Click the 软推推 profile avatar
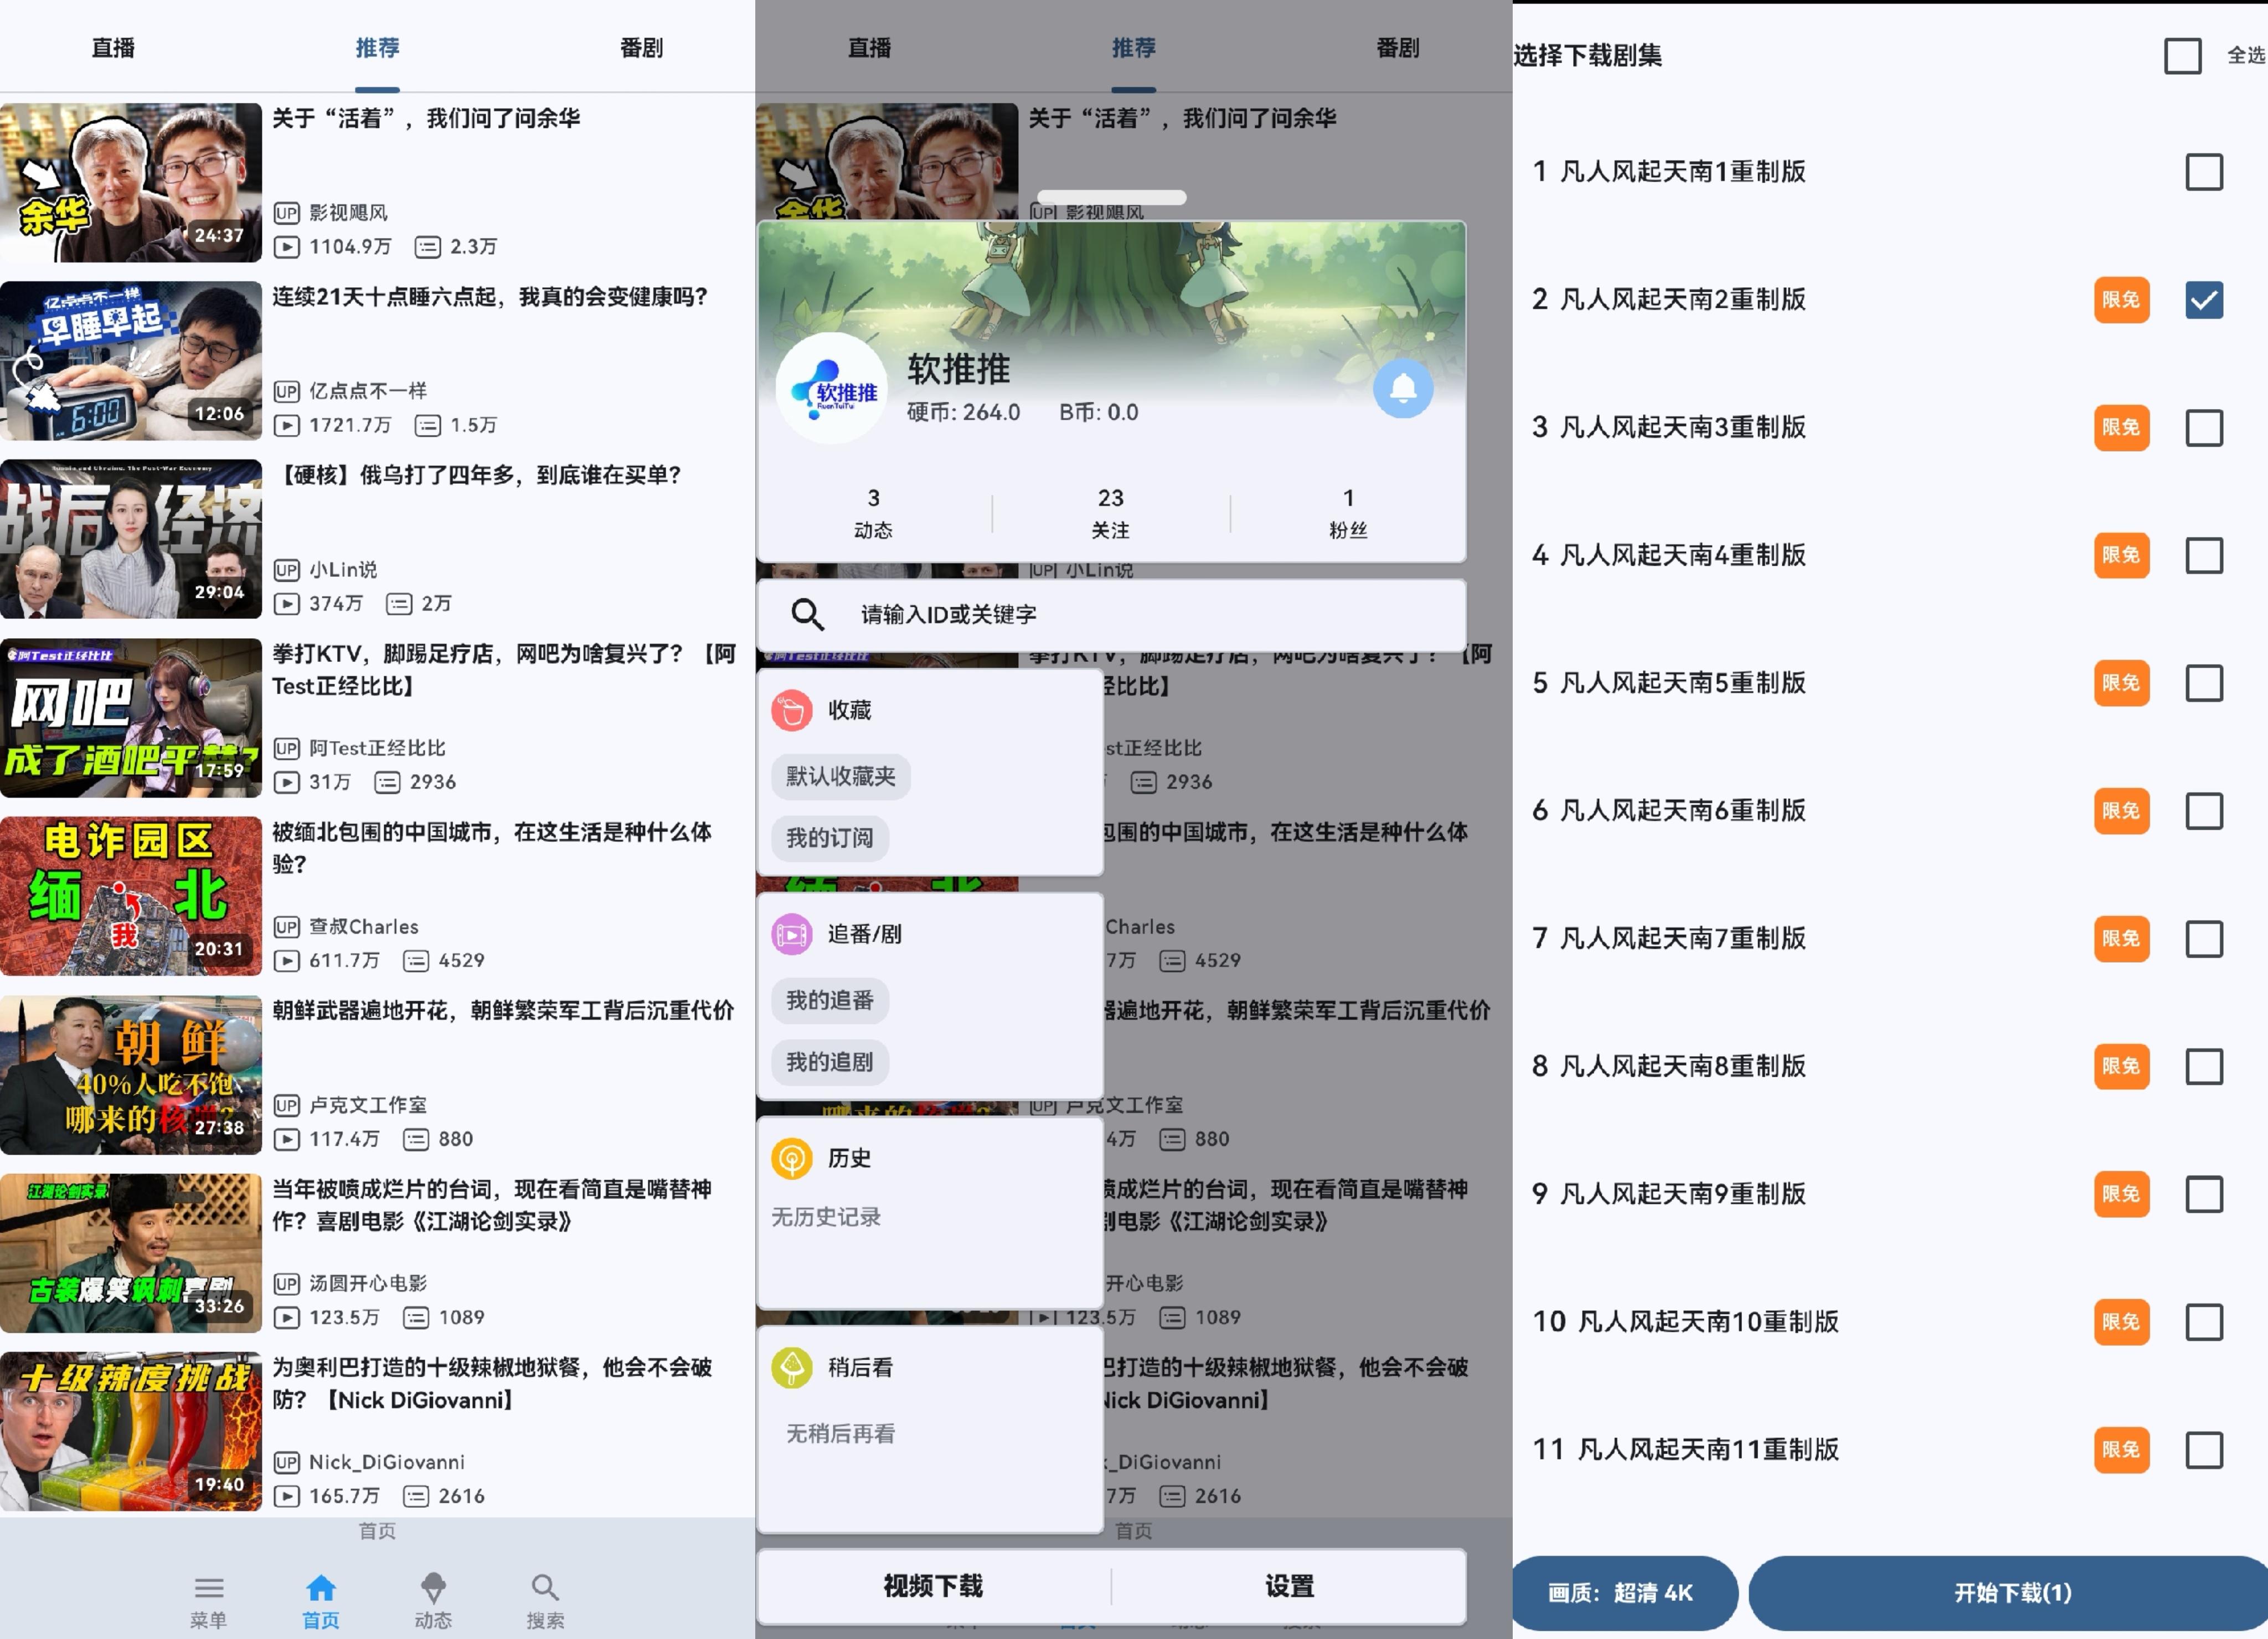2268x1639 pixels. click(832, 388)
